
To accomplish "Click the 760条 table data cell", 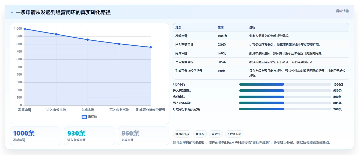I will point(222,71).
